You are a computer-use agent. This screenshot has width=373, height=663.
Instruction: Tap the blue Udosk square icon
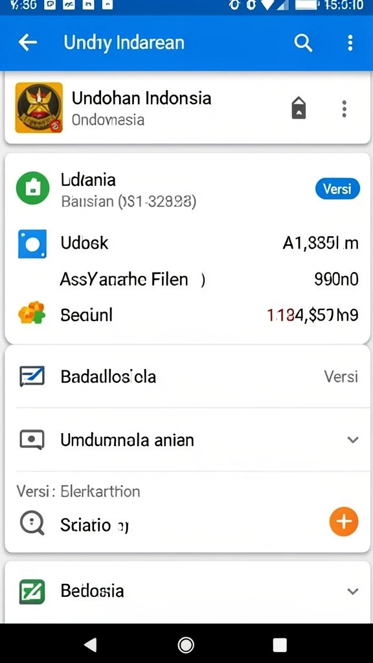click(32, 244)
